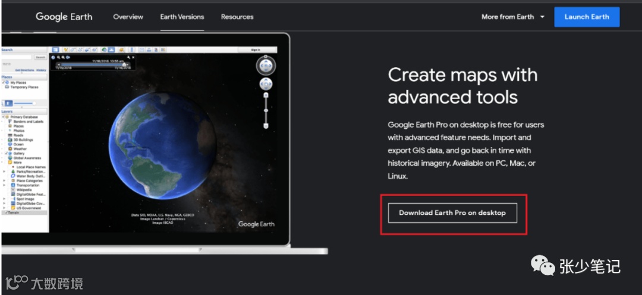This screenshot has height=295, width=642.
Task: Click the historical imagery time slider thumb
Action: [124, 65]
